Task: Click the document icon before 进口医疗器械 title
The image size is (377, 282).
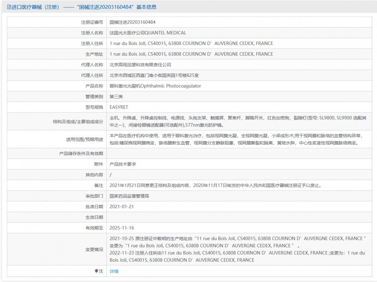Action: click(9, 7)
